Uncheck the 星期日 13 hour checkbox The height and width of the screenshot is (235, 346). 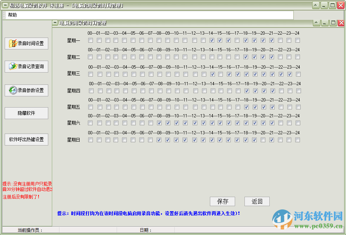point(203,140)
